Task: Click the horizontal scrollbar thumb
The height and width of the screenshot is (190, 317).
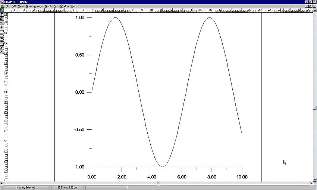Action: (x=159, y=183)
